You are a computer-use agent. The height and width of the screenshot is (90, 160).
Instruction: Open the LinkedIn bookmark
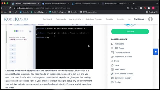tap(24, 12)
